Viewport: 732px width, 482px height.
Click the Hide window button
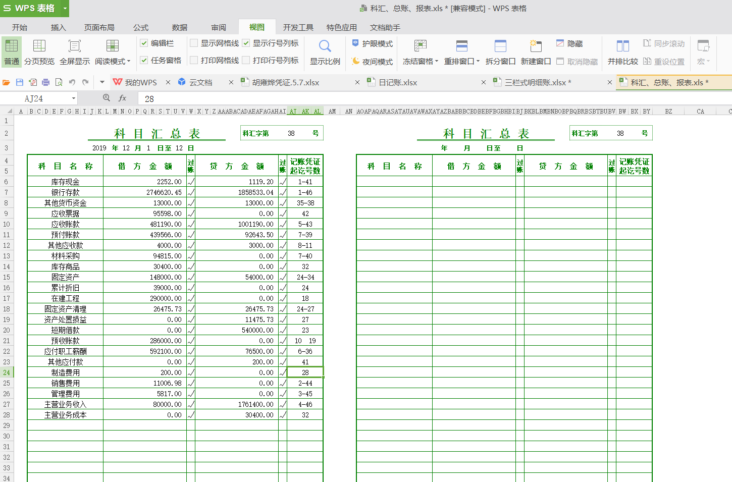click(569, 44)
